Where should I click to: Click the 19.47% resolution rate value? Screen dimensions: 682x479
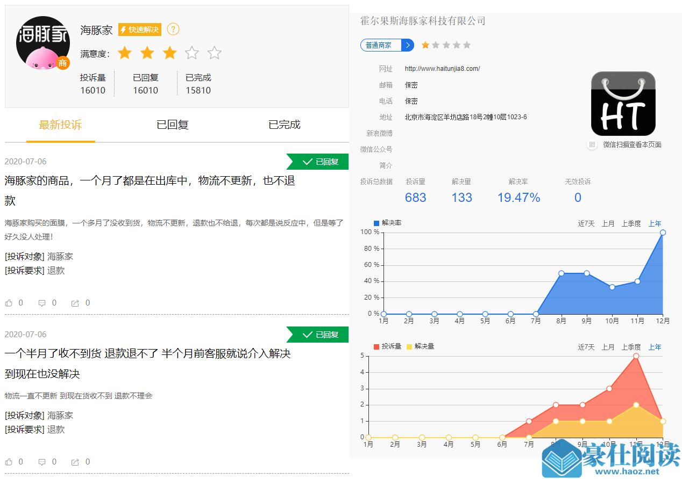pyautogui.click(x=518, y=198)
